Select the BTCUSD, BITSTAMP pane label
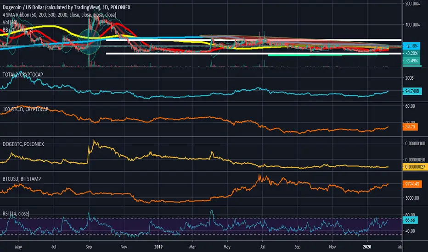 (x=22, y=179)
